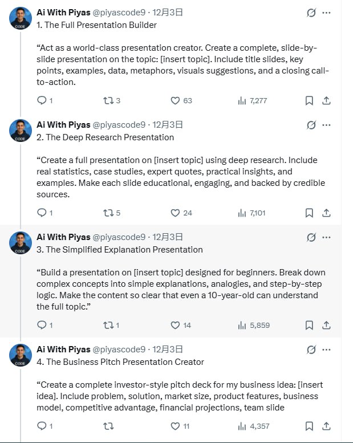The image size is (353, 443).
Task: Open the Ai With Piyas name on the fourth tweet
Action: pyautogui.click(x=63, y=349)
